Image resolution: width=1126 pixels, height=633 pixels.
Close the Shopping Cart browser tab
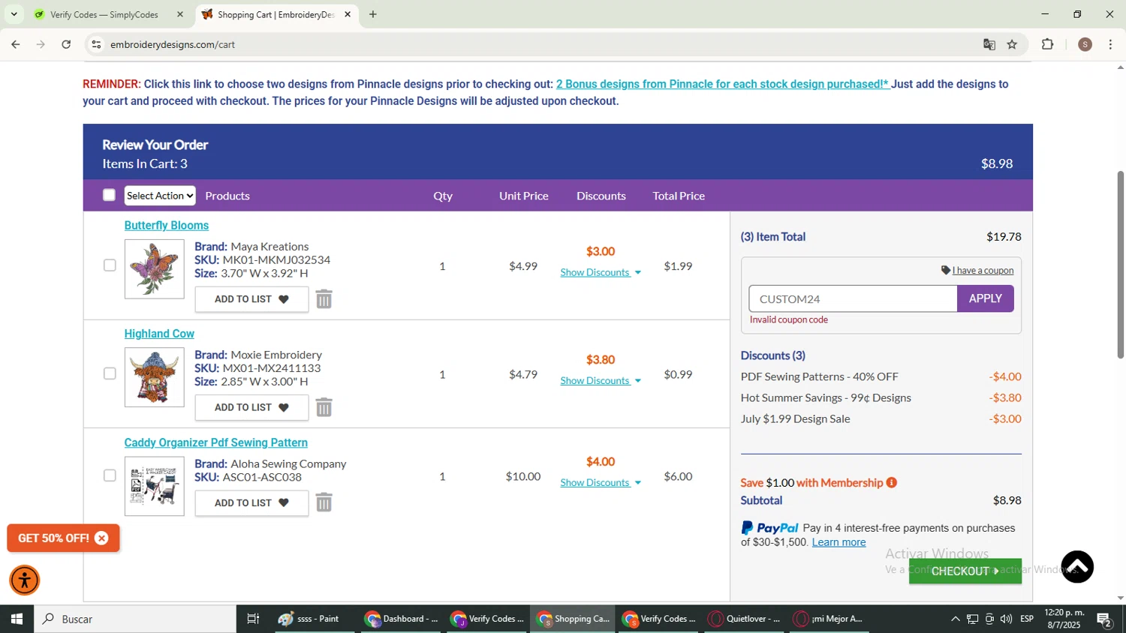pos(348,14)
